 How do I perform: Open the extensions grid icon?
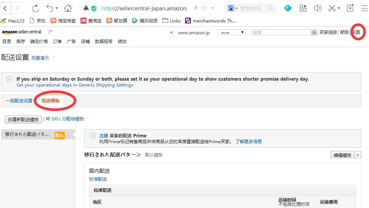click(303, 8)
